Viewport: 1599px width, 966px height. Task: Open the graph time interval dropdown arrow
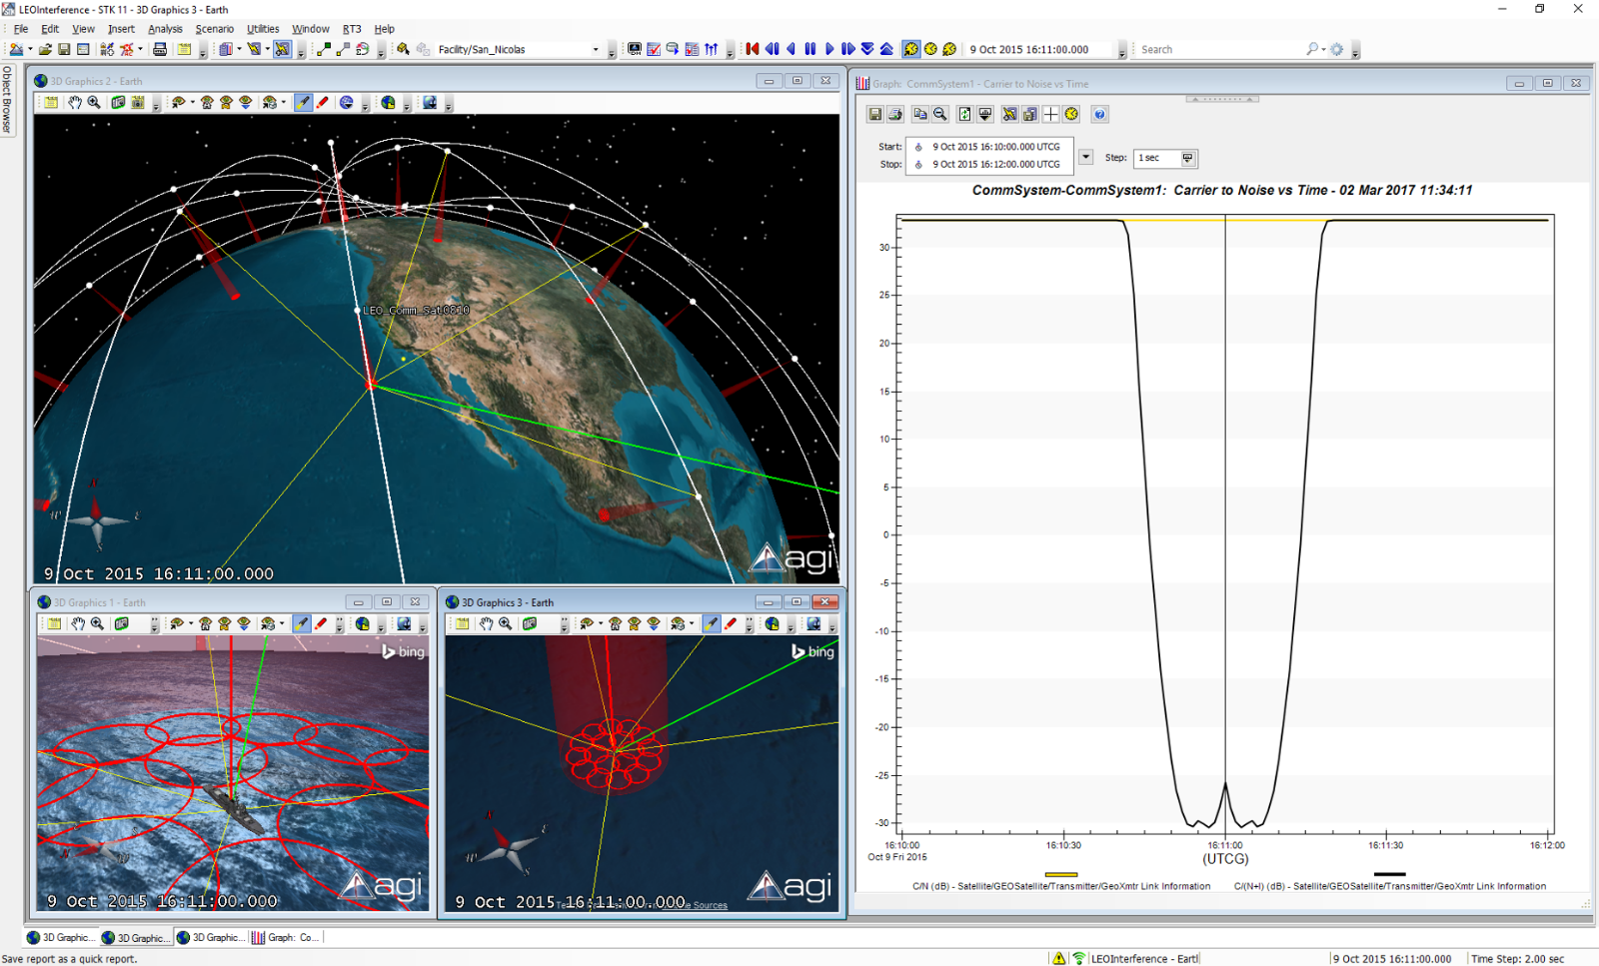[1085, 157]
